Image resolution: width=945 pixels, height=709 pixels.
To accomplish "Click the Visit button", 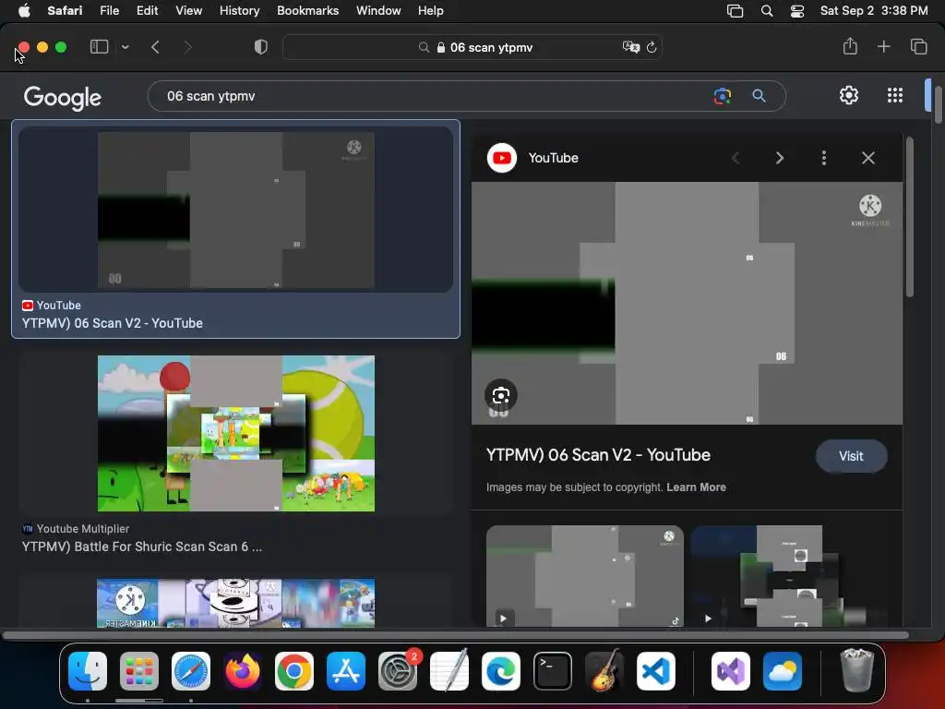I will coord(851,456).
